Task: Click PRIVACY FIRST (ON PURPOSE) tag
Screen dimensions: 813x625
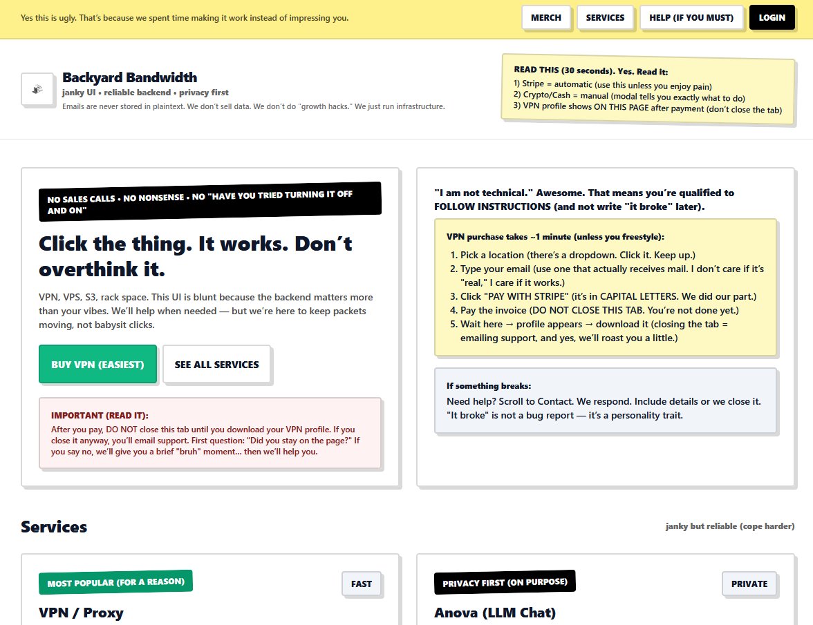Action: point(505,582)
